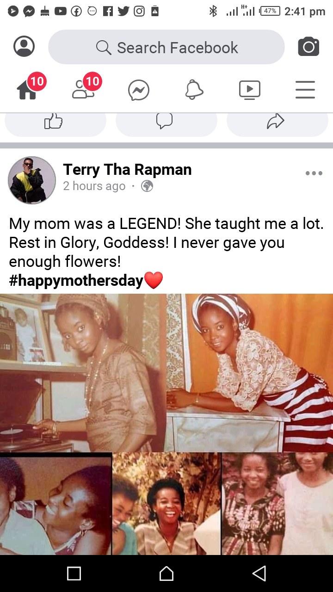Image resolution: width=333 pixels, height=592 pixels.
Task: Open the hamburger menu
Action: 305,90
